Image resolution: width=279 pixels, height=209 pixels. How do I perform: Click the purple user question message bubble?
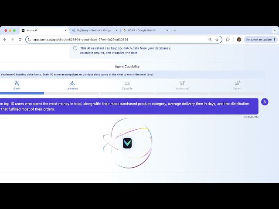[129, 106]
